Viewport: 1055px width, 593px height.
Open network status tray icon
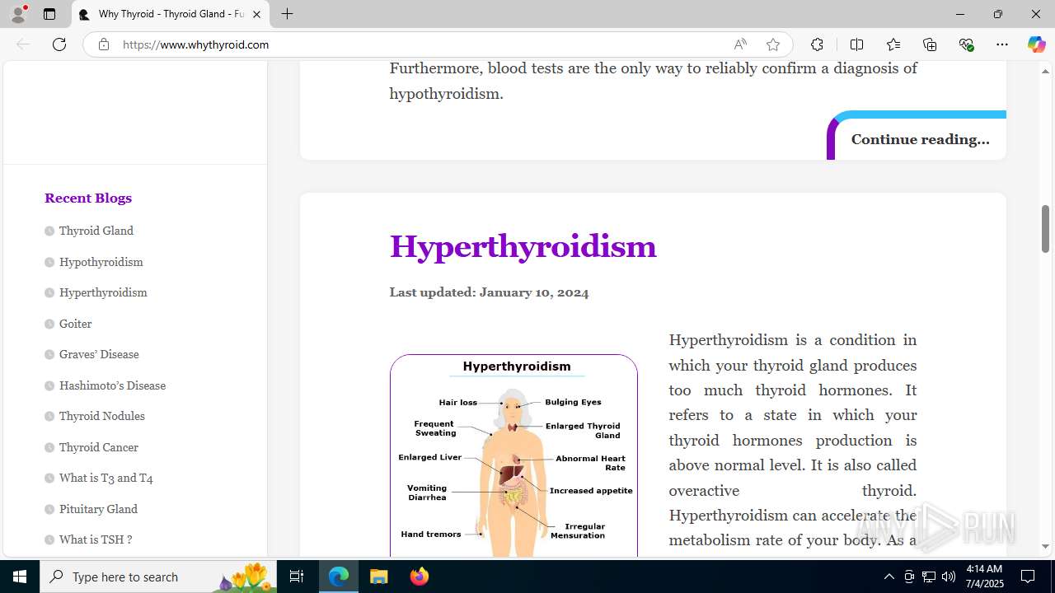(929, 577)
